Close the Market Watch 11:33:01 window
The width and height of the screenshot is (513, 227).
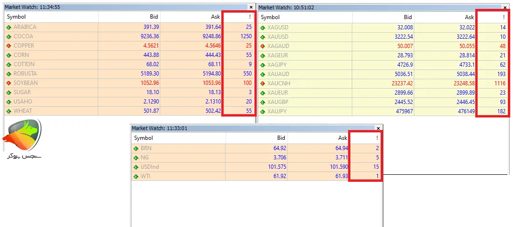tap(378, 128)
